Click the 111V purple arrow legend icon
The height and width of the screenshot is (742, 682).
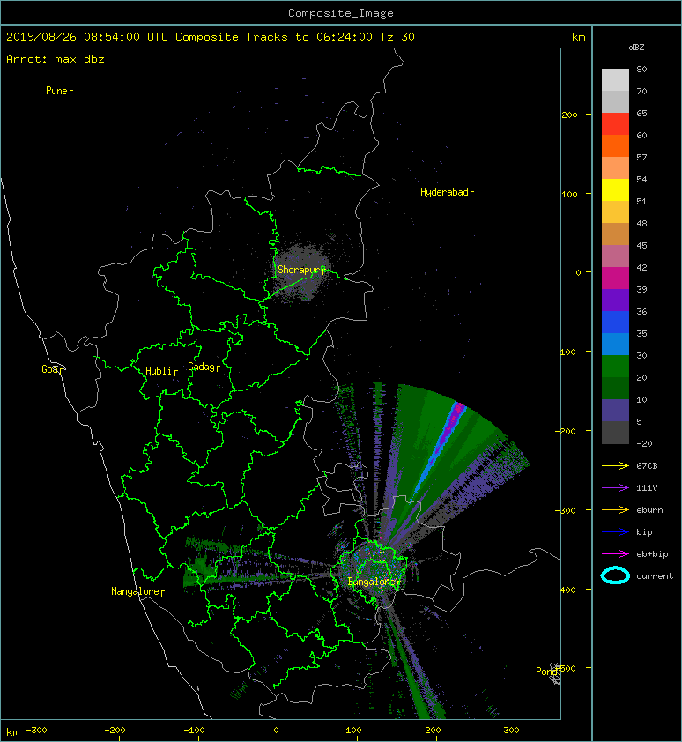(x=615, y=488)
